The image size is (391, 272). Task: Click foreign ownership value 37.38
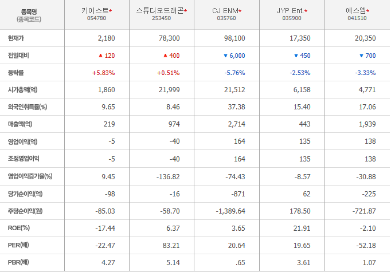[236, 107]
